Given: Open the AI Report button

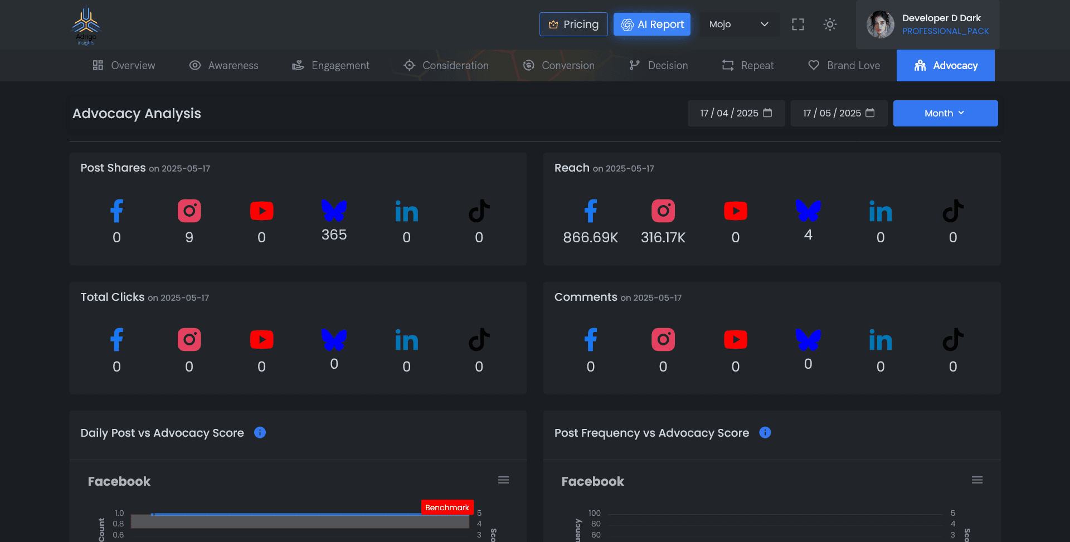Looking at the screenshot, I should point(652,25).
